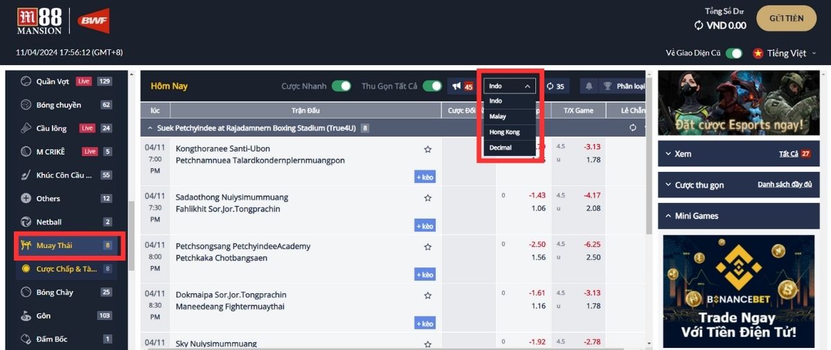The image size is (831, 350).
Task: Open the Danh sách đầy đủ link
Action: point(785,184)
